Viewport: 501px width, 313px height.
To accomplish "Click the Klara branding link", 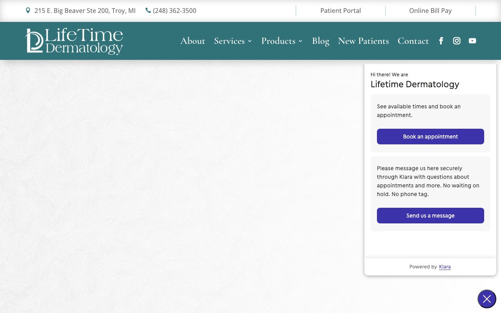I will 445,267.
